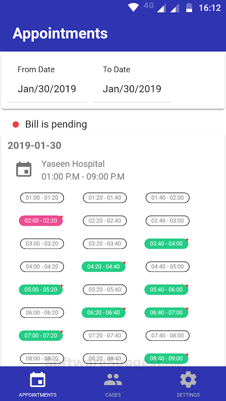Viewport: 226px width, 401px height.
Task: Select the From Date field Jan/30/2019
Action: [47, 89]
